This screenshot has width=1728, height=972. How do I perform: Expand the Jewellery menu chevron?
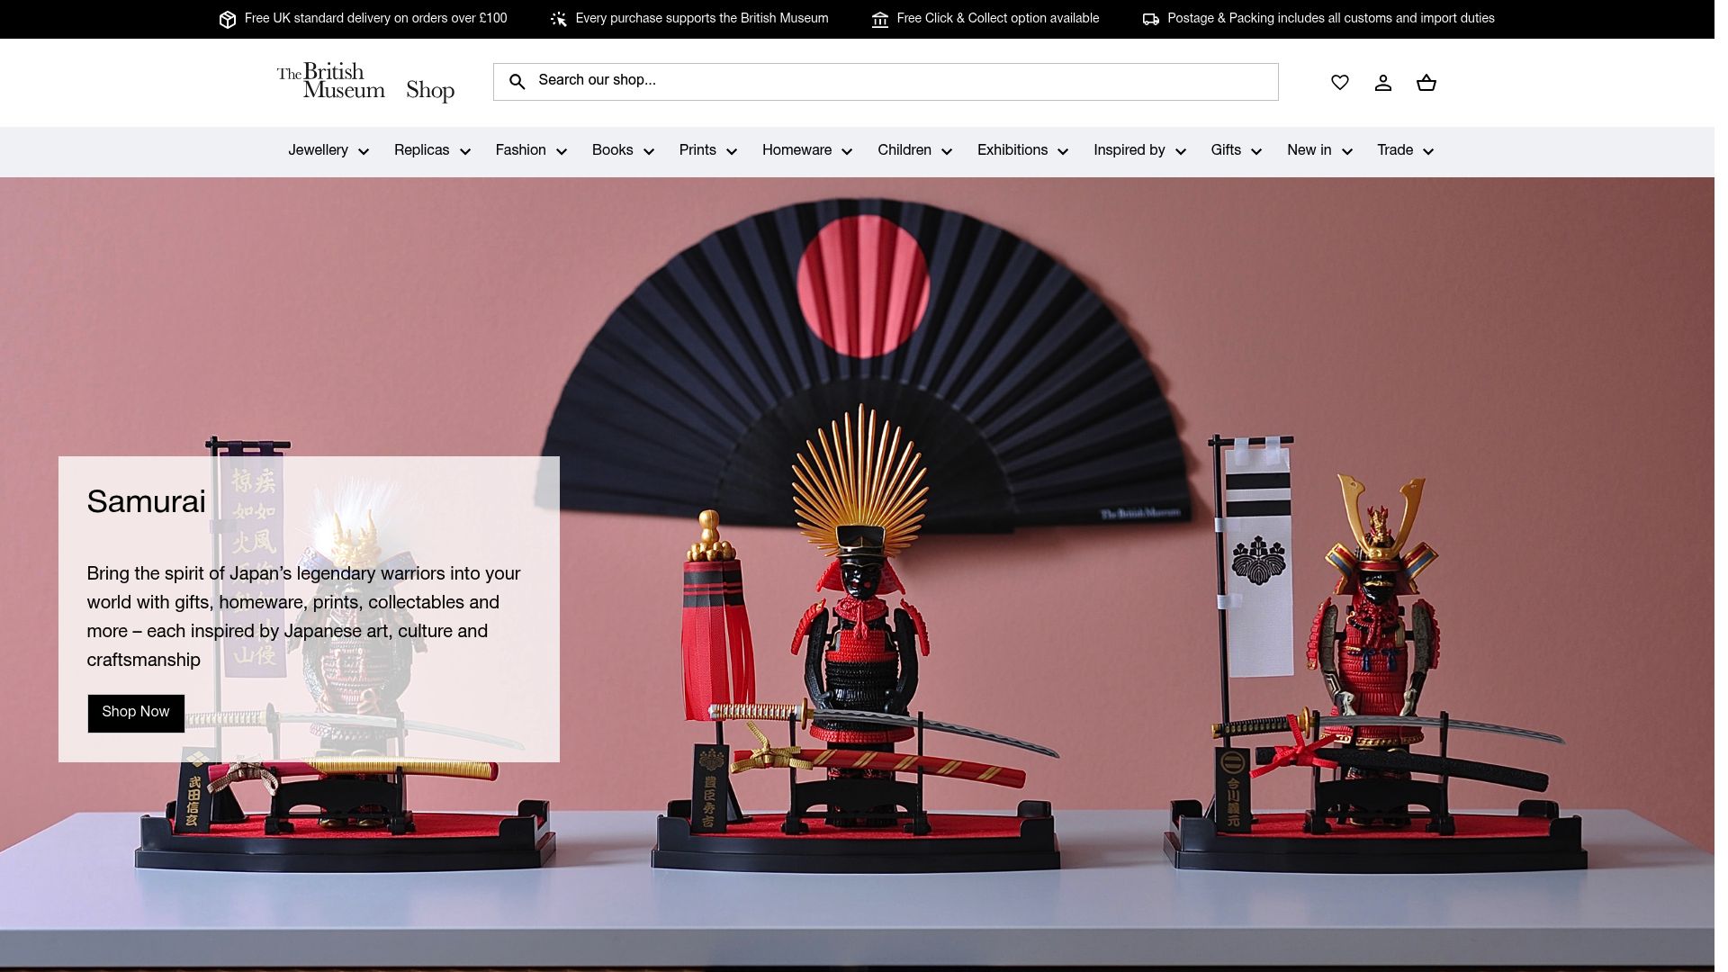point(364,151)
